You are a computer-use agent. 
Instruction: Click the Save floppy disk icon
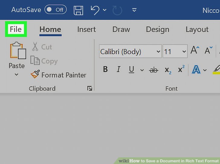tap(78, 10)
